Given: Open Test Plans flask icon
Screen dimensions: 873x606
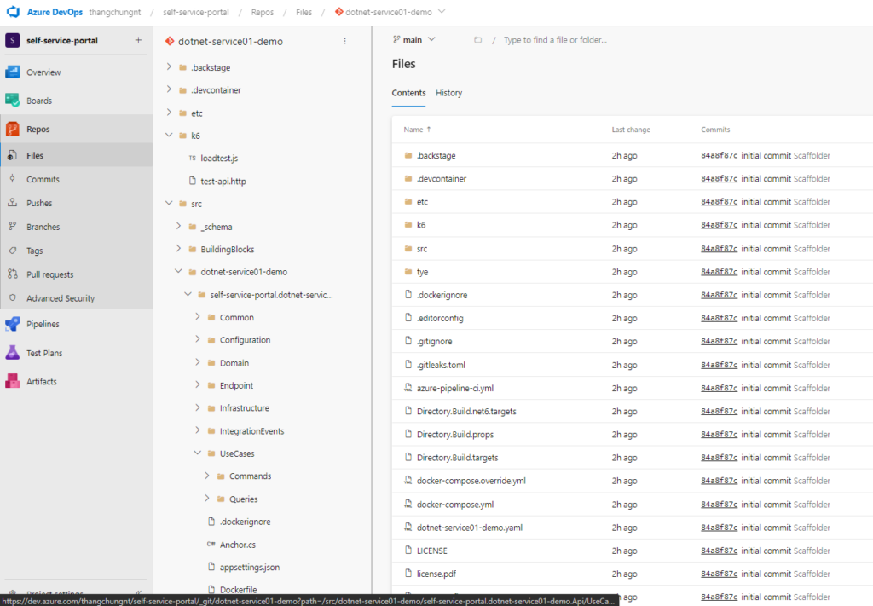Looking at the screenshot, I should [x=12, y=353].
